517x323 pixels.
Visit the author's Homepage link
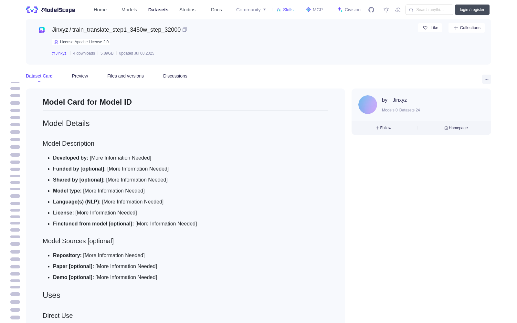456,128
